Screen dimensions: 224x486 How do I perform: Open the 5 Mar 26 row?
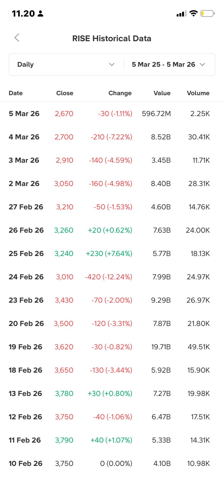[x=24, y=114]
